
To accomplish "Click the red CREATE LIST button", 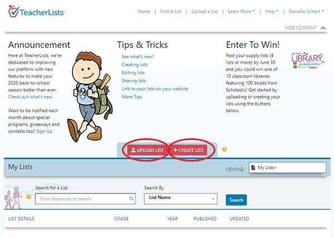I will pos(188,150).
